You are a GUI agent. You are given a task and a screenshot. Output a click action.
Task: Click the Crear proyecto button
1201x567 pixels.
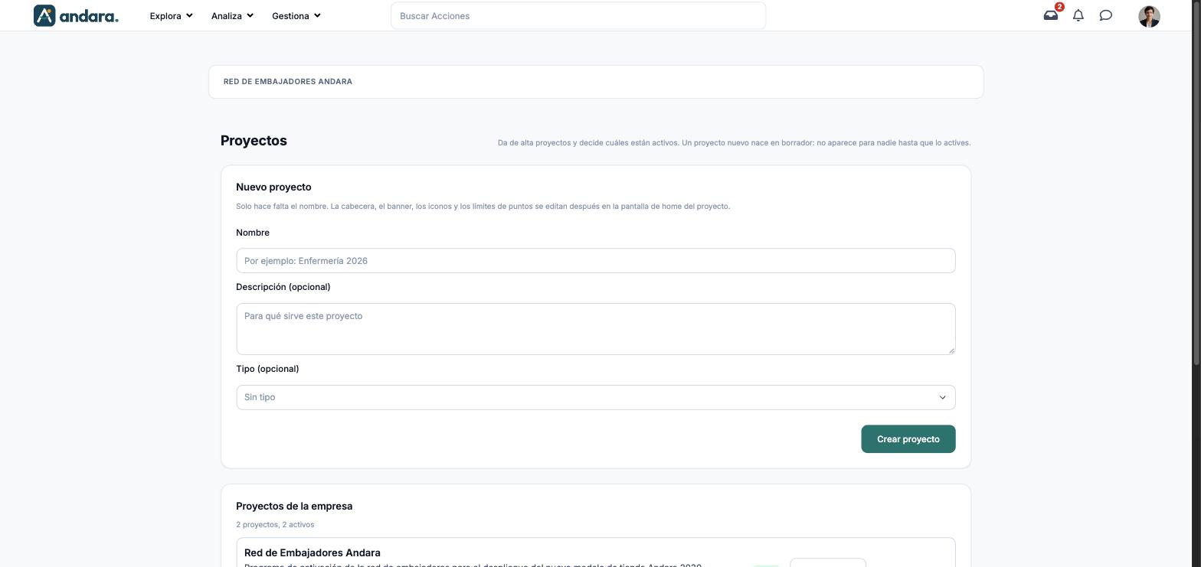[908, 439]
